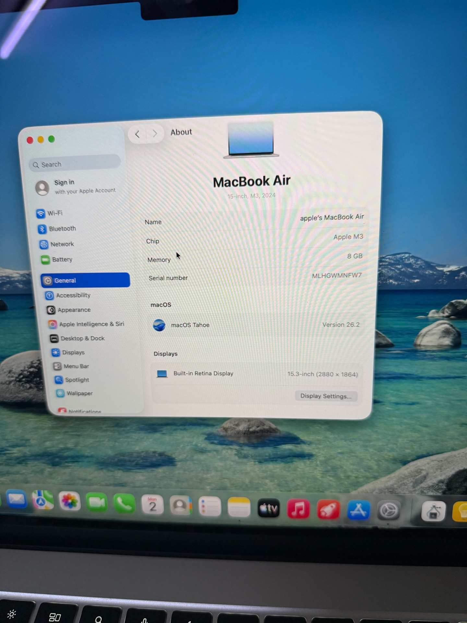The height and width of the screenshot is (623, 467).
Task: Open FaceTime from the Dock
Action: point(97,503)
